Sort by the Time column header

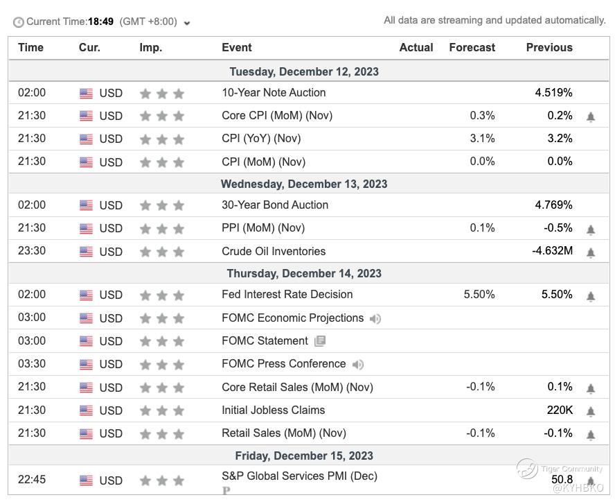(30, 48)
